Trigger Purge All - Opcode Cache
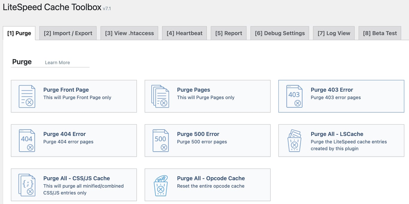This screenshot has width=409, height=204. pos(207,184)
